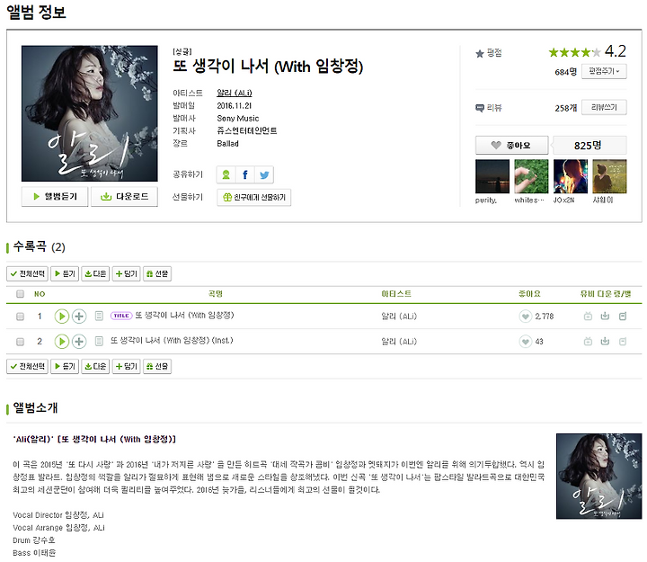Click the 다운로드 button under album cover
This screenshot has width=647, height=562.
[x=124, y=197]
